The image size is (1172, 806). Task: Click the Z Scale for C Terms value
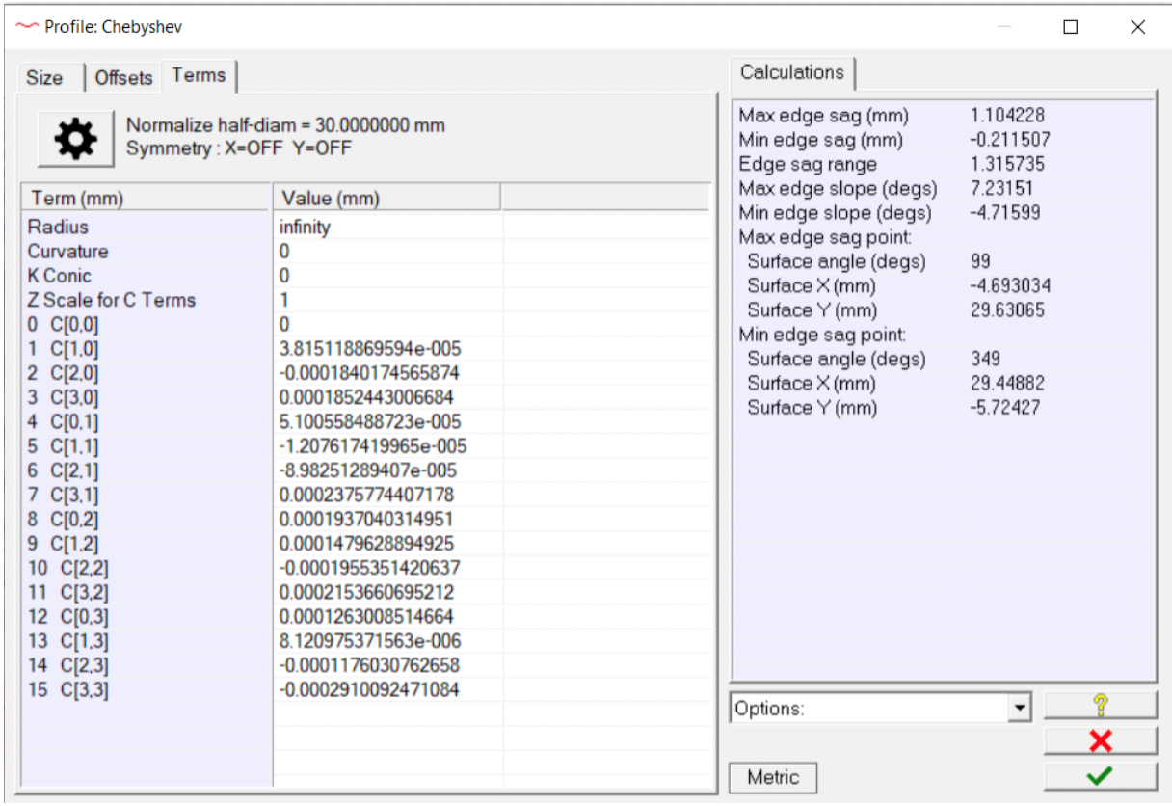tap(386, 300)
